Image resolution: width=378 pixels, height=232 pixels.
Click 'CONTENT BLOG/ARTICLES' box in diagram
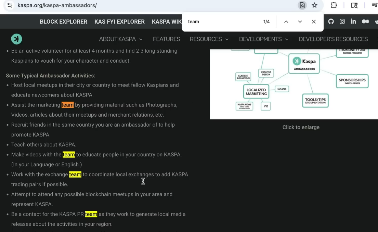tap(243, 77)
